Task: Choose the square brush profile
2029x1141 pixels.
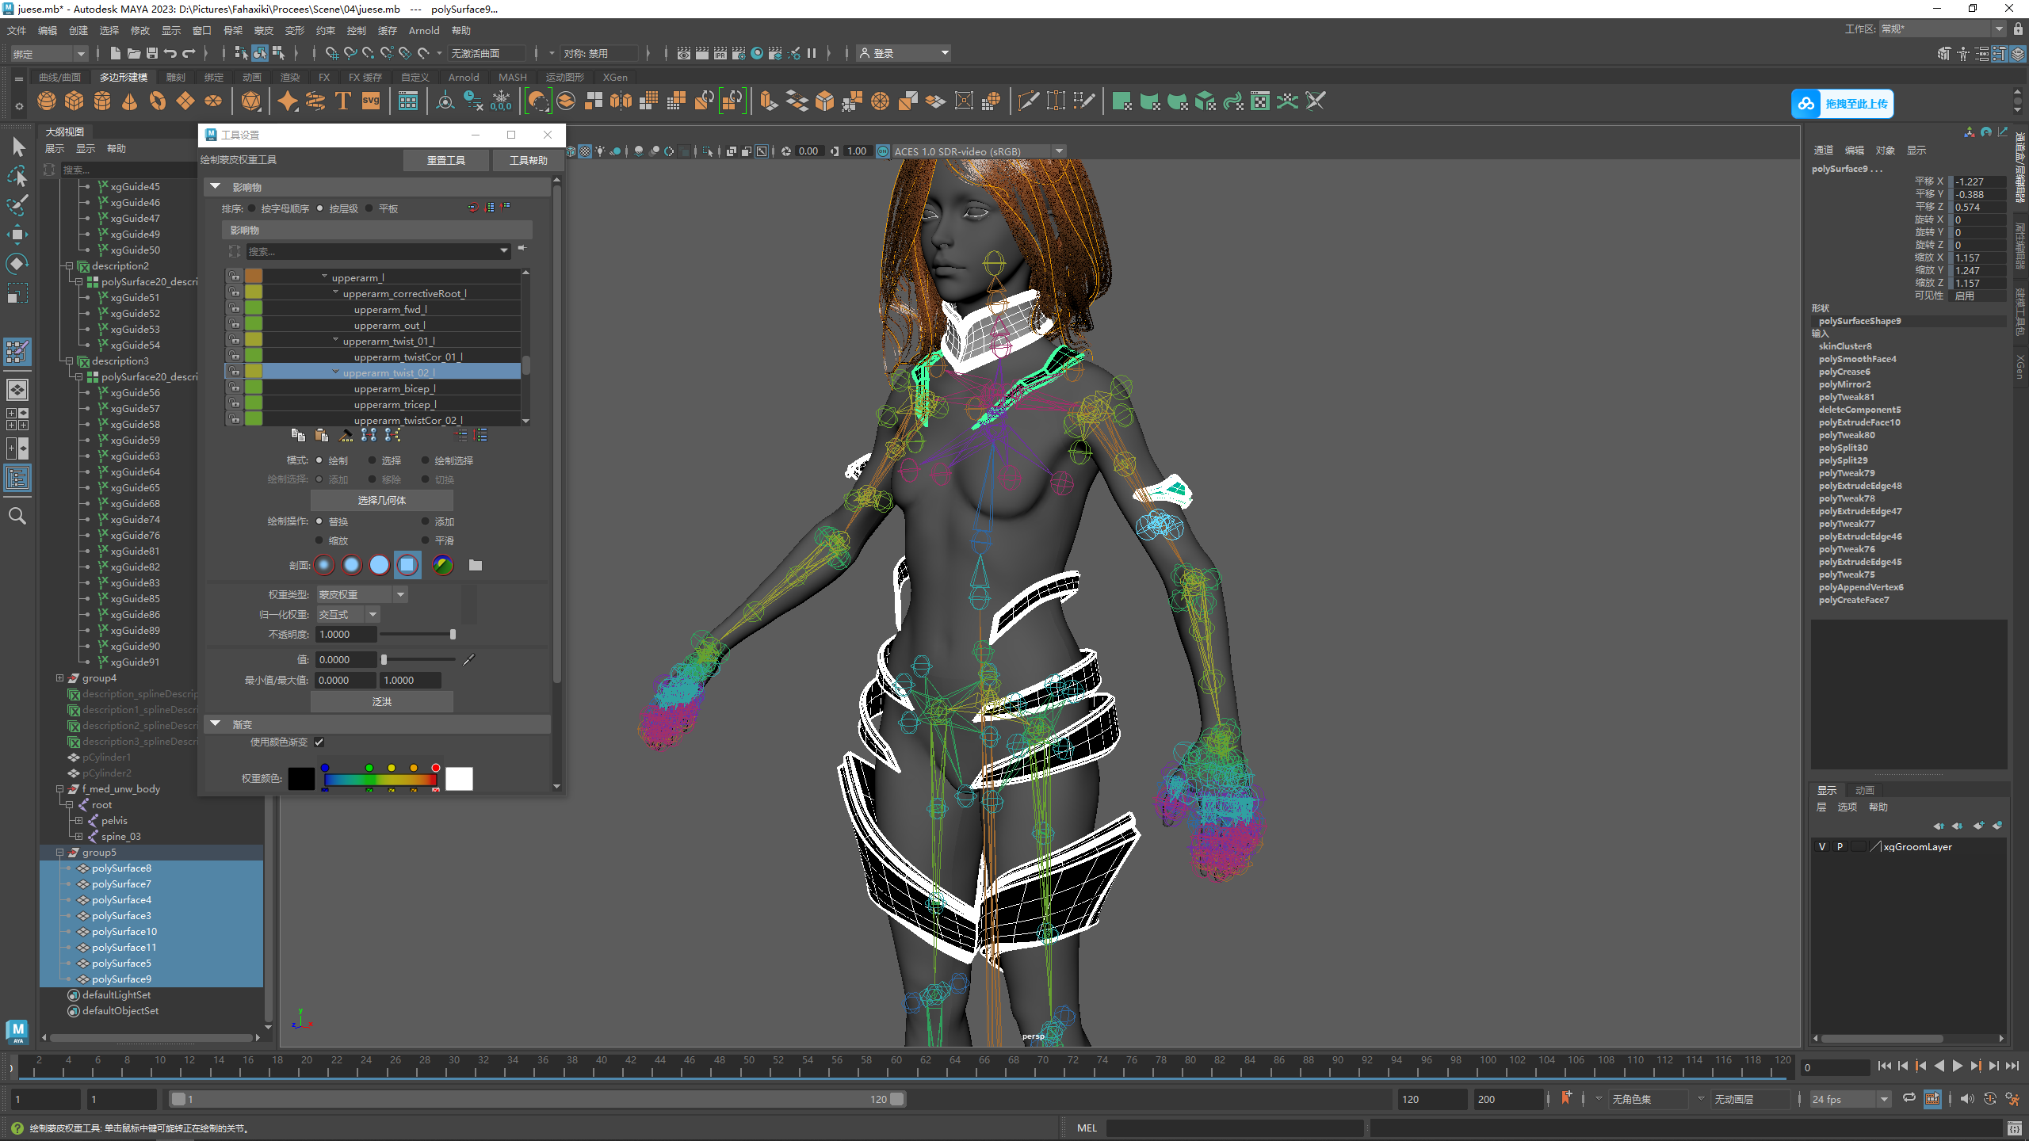Action: [407, 565]
